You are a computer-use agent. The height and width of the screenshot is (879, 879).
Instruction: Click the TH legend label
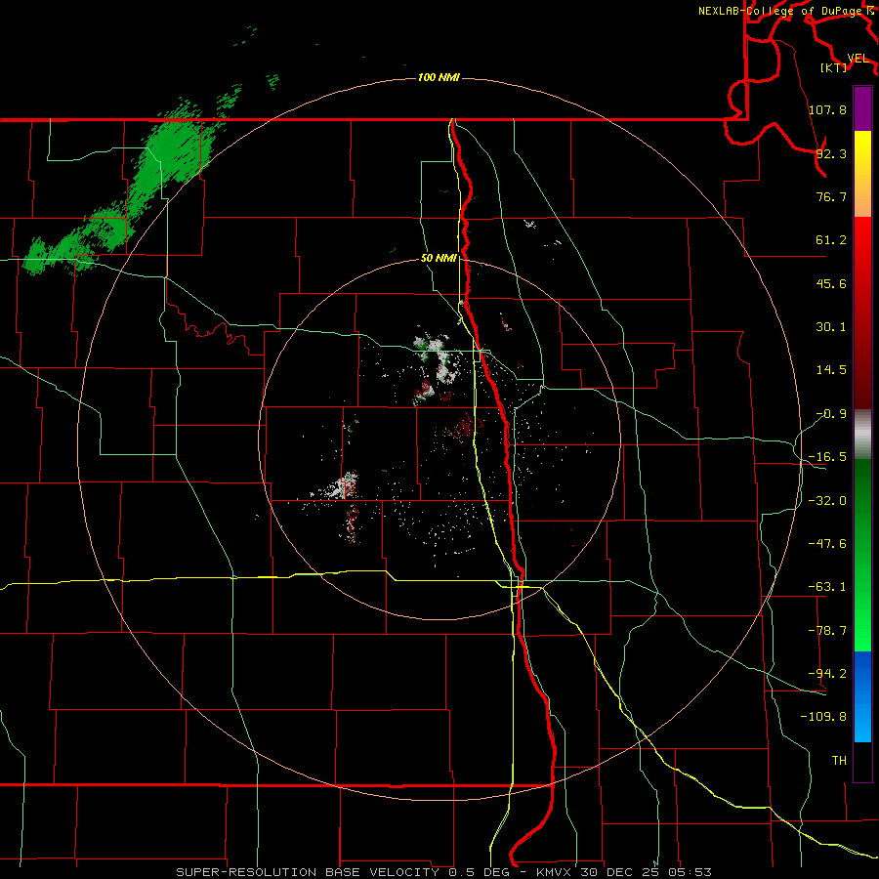839,760
